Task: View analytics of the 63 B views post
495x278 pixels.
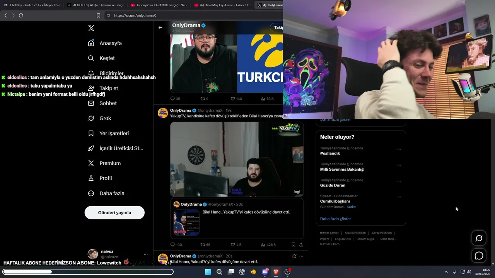Action: (267, 98)
